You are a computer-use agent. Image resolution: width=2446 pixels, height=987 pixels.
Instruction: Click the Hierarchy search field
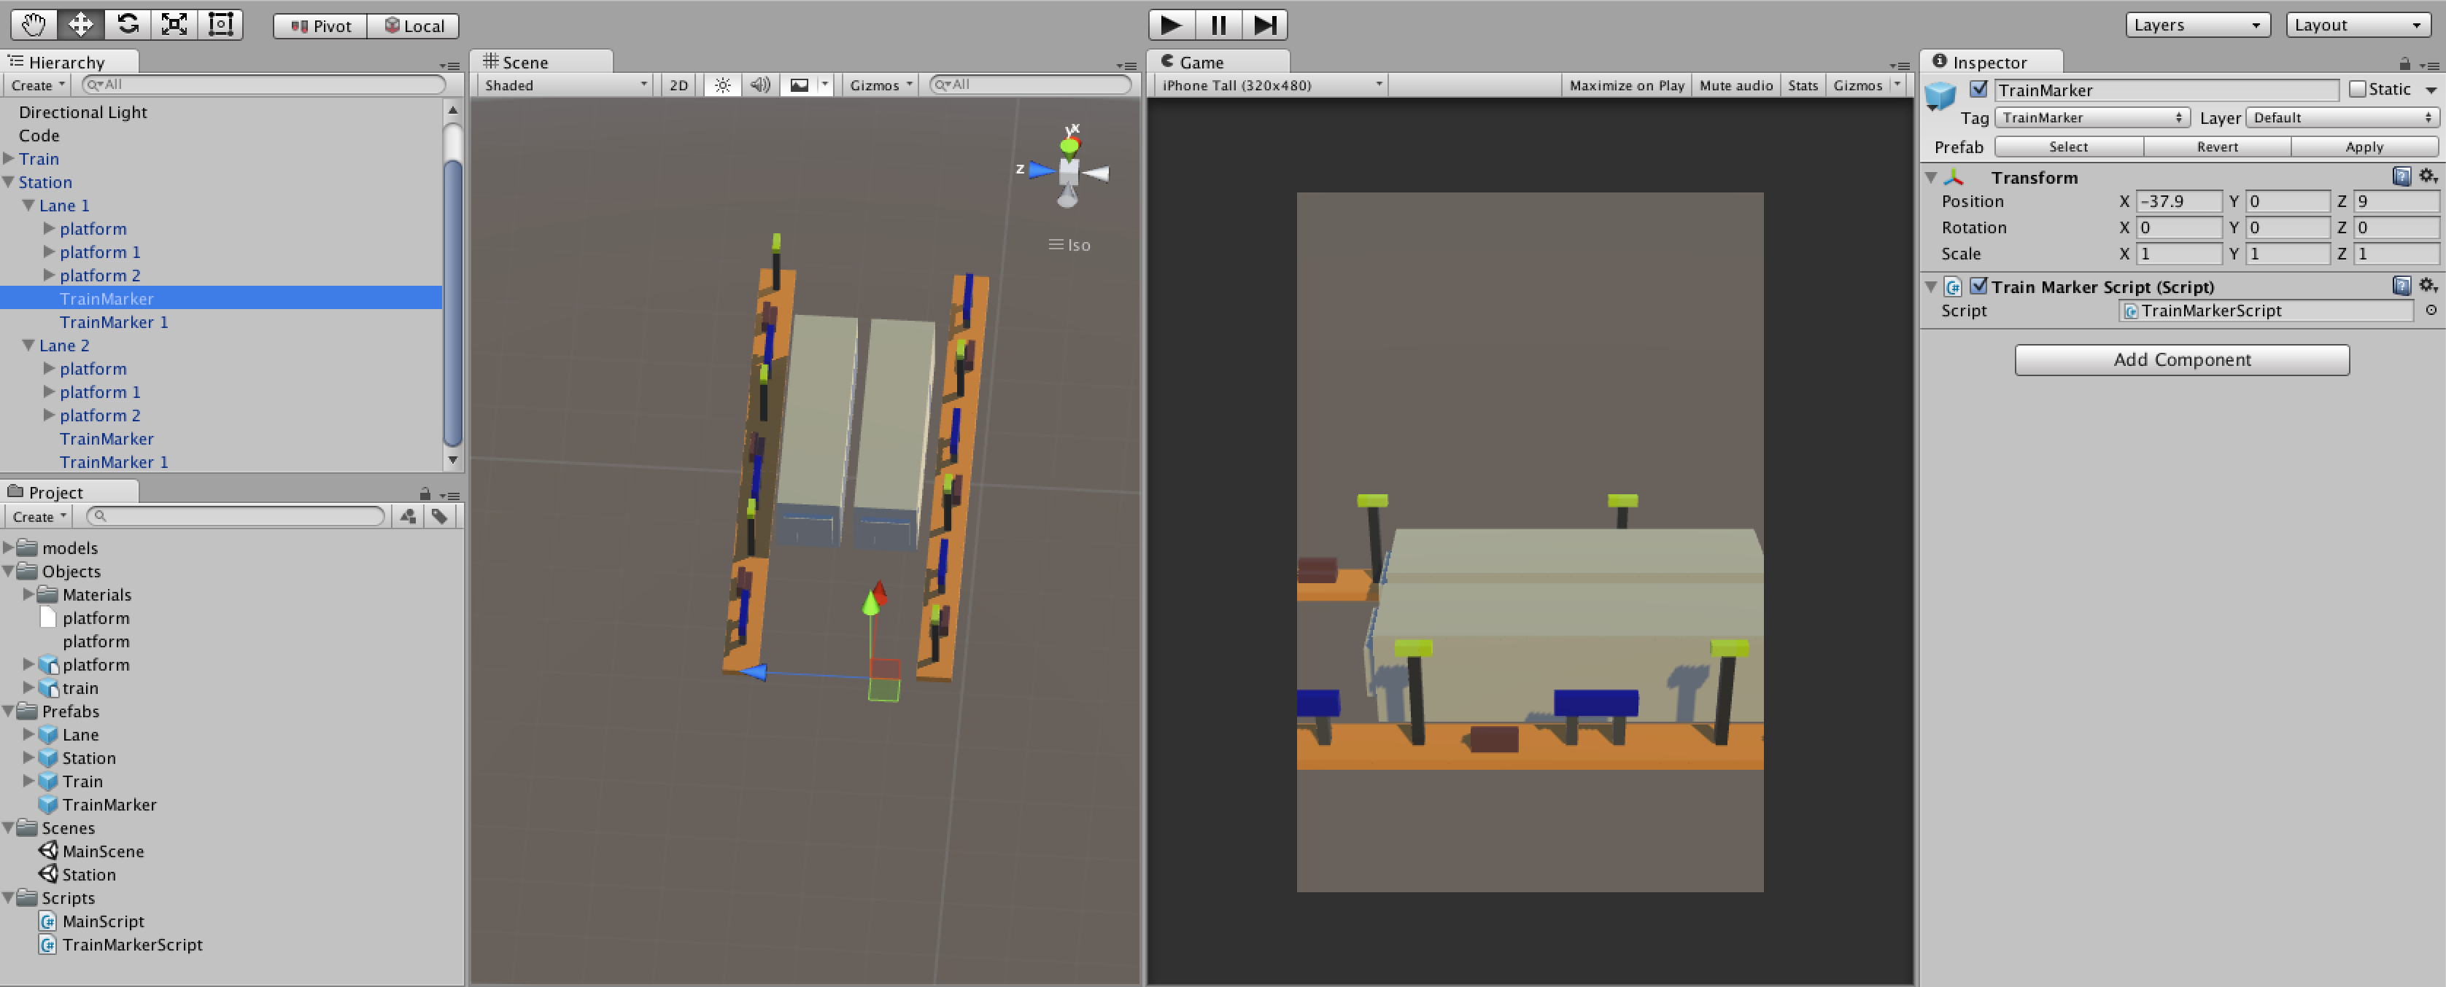pyautogui.click(x=264, y=85)
